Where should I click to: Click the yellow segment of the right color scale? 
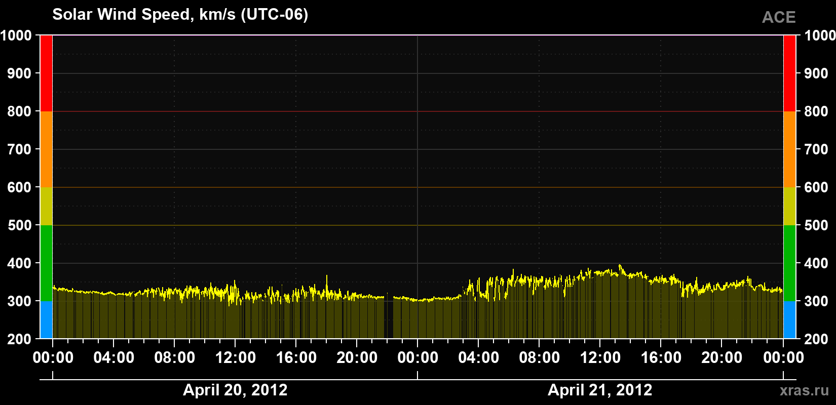click(789, 206)
